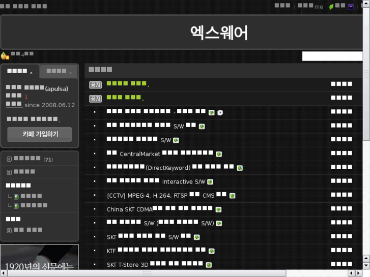
Task: Open the first green notice post title
Action: pos(128,84)
